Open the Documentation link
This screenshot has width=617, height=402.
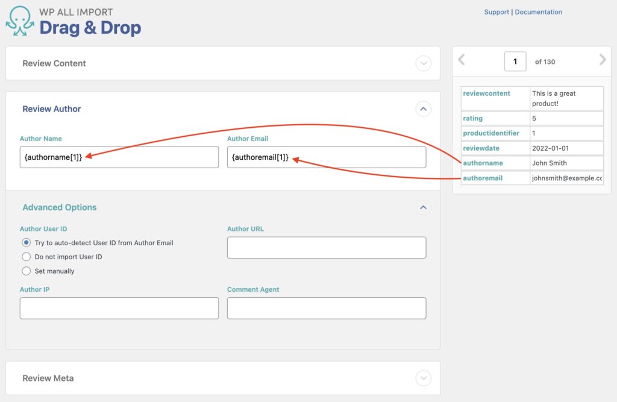538,11
